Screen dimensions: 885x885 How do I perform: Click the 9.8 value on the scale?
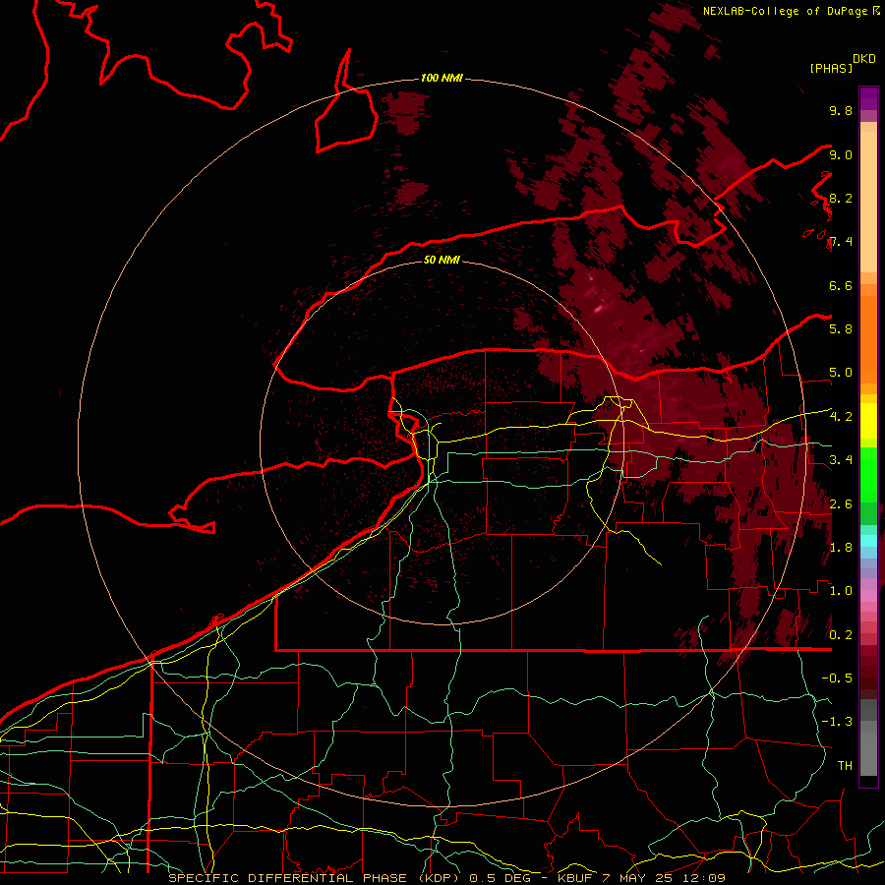[x=841, y=111]
